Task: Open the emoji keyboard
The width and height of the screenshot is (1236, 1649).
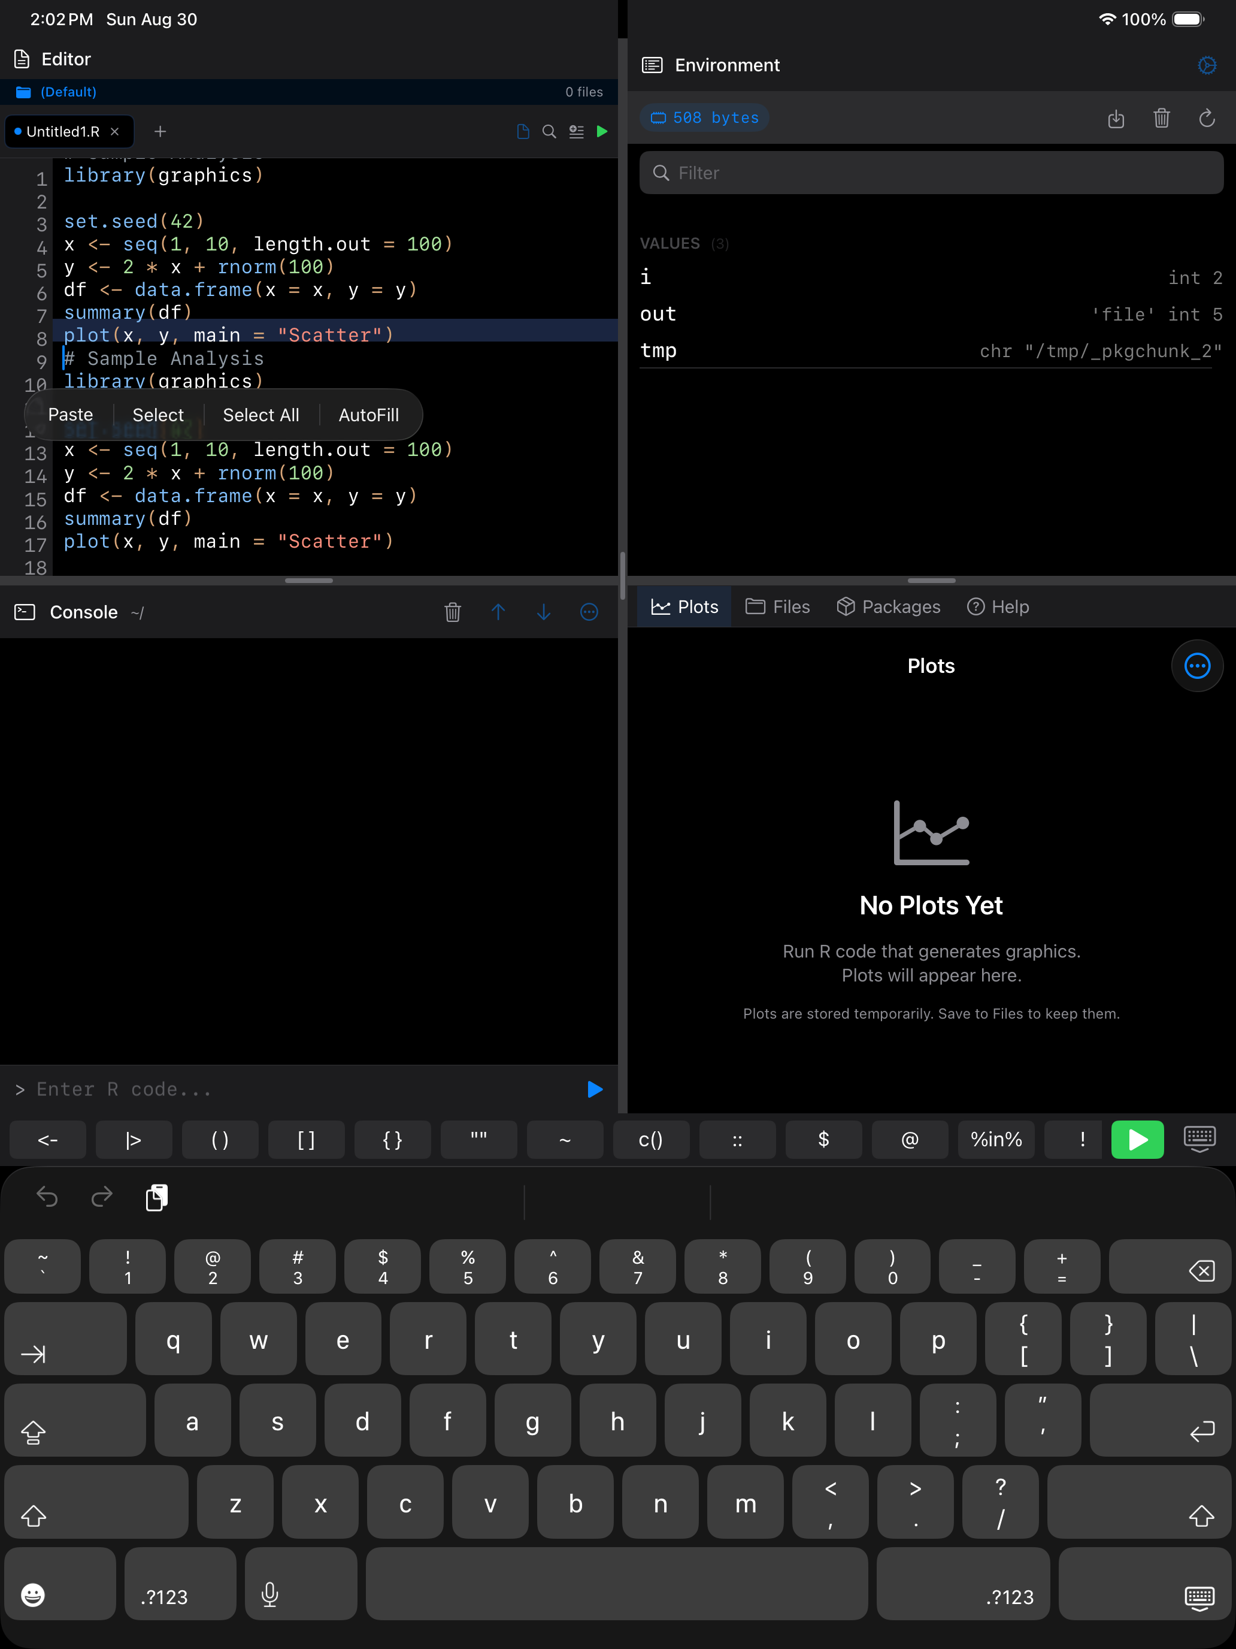Action: point(60,1584)
